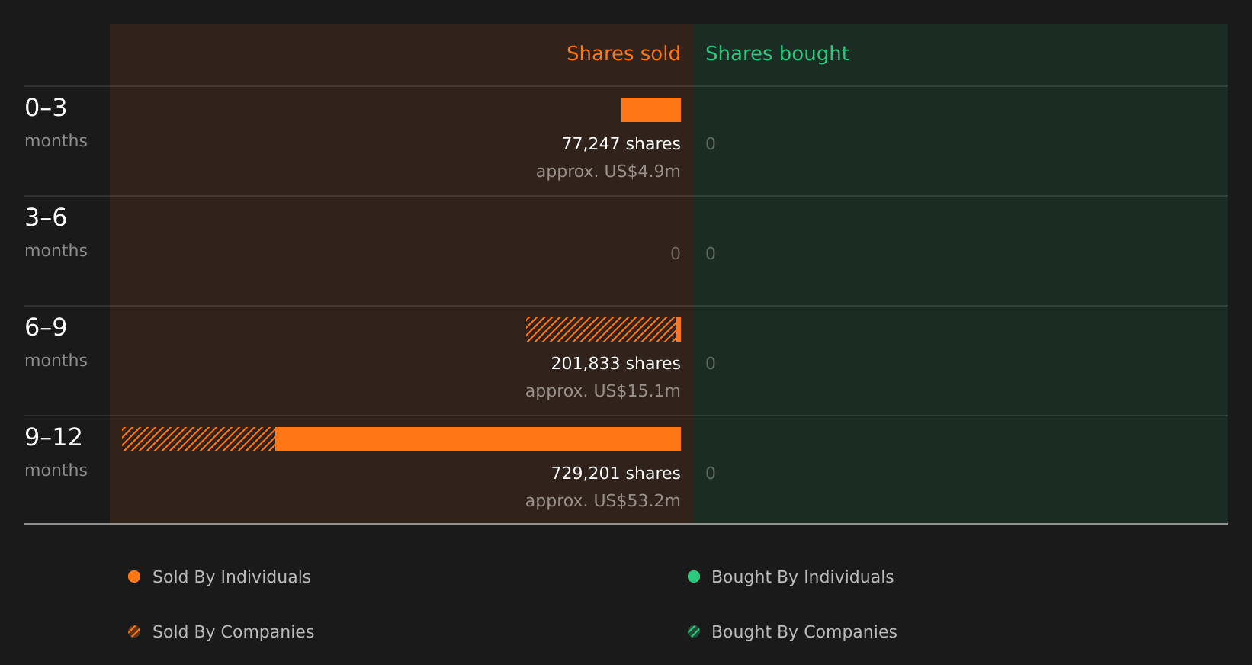Click the 6–9 months row label

[x=56, y=342]
